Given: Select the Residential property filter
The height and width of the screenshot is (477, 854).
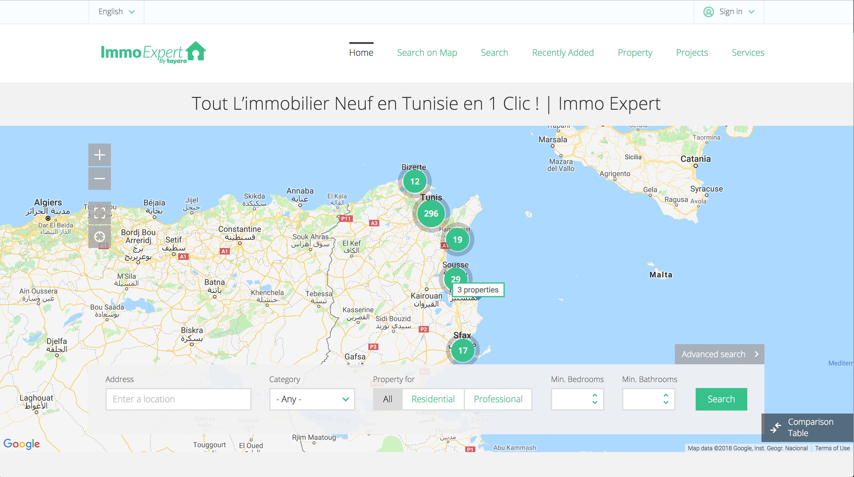Looking at the screenshot, I should point(433,399).
